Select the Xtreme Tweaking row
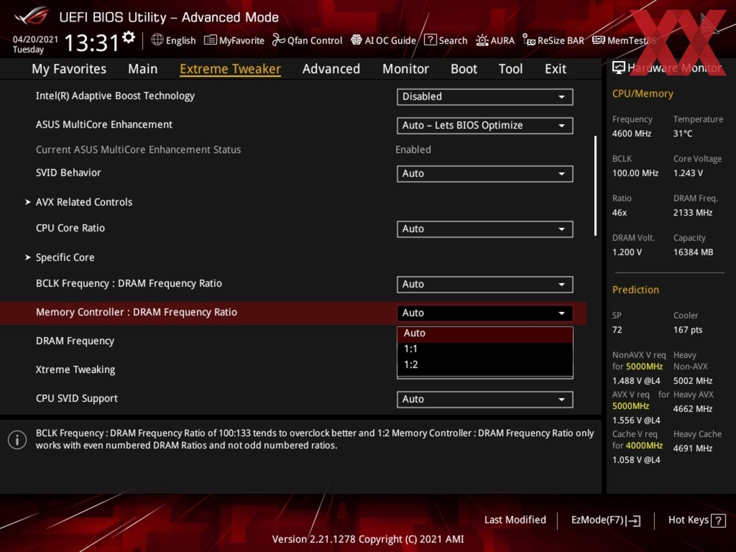 [292, 370]
